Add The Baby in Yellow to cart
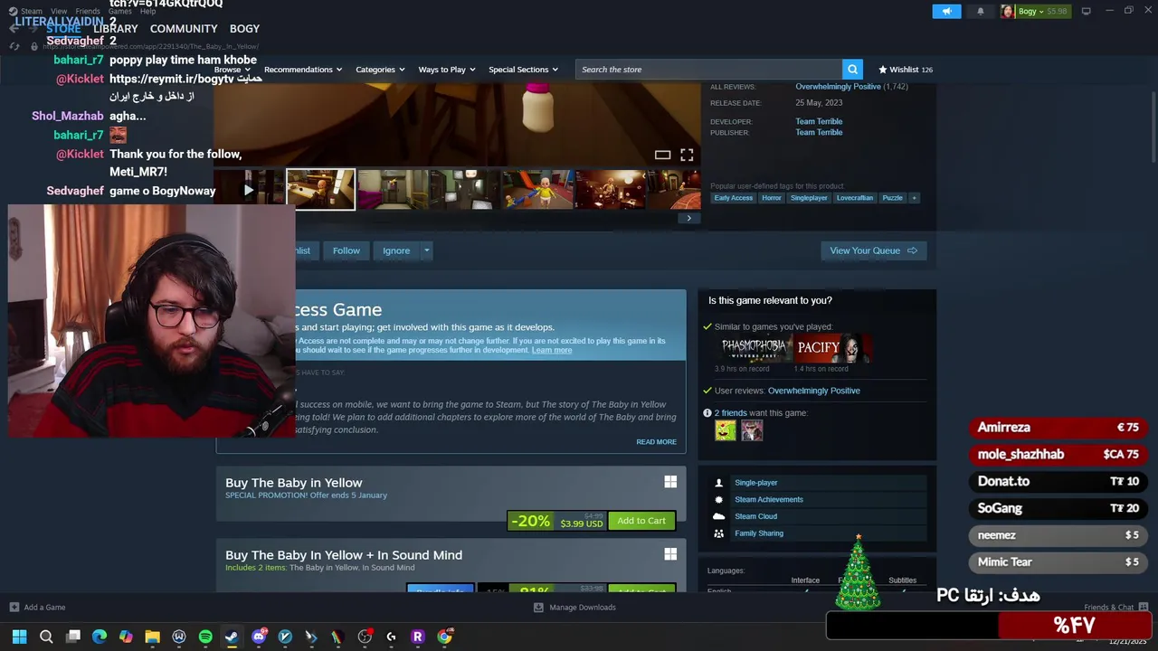 [x=641, y=521]
